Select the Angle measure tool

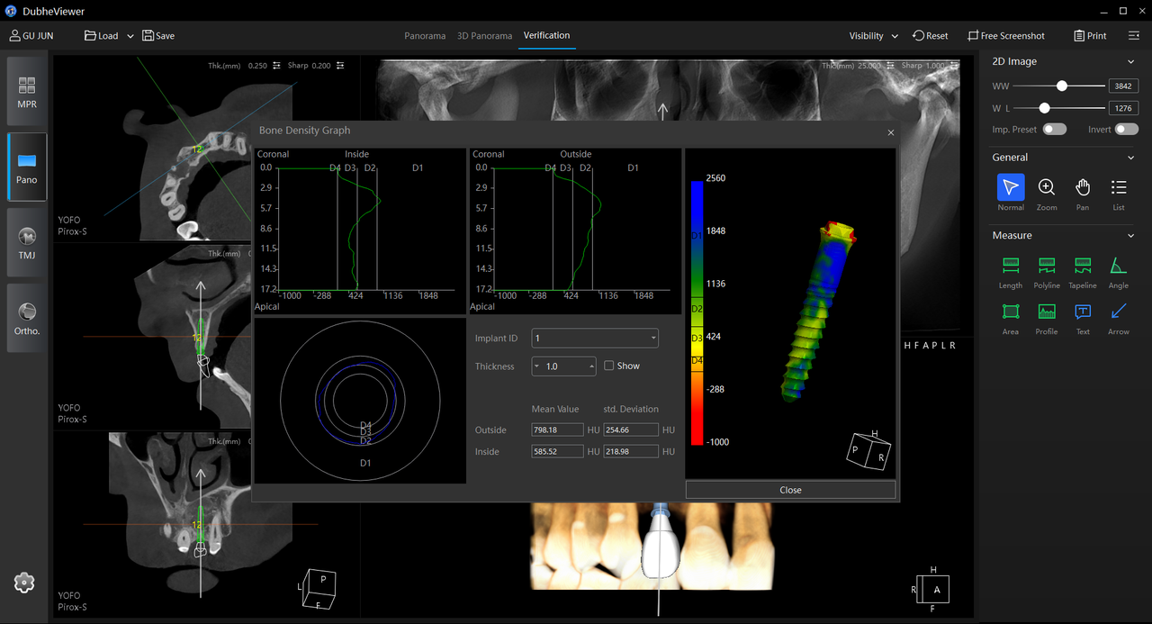[x=1119, y=266]
